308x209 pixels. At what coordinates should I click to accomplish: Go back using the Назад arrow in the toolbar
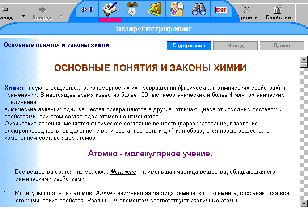5,12
